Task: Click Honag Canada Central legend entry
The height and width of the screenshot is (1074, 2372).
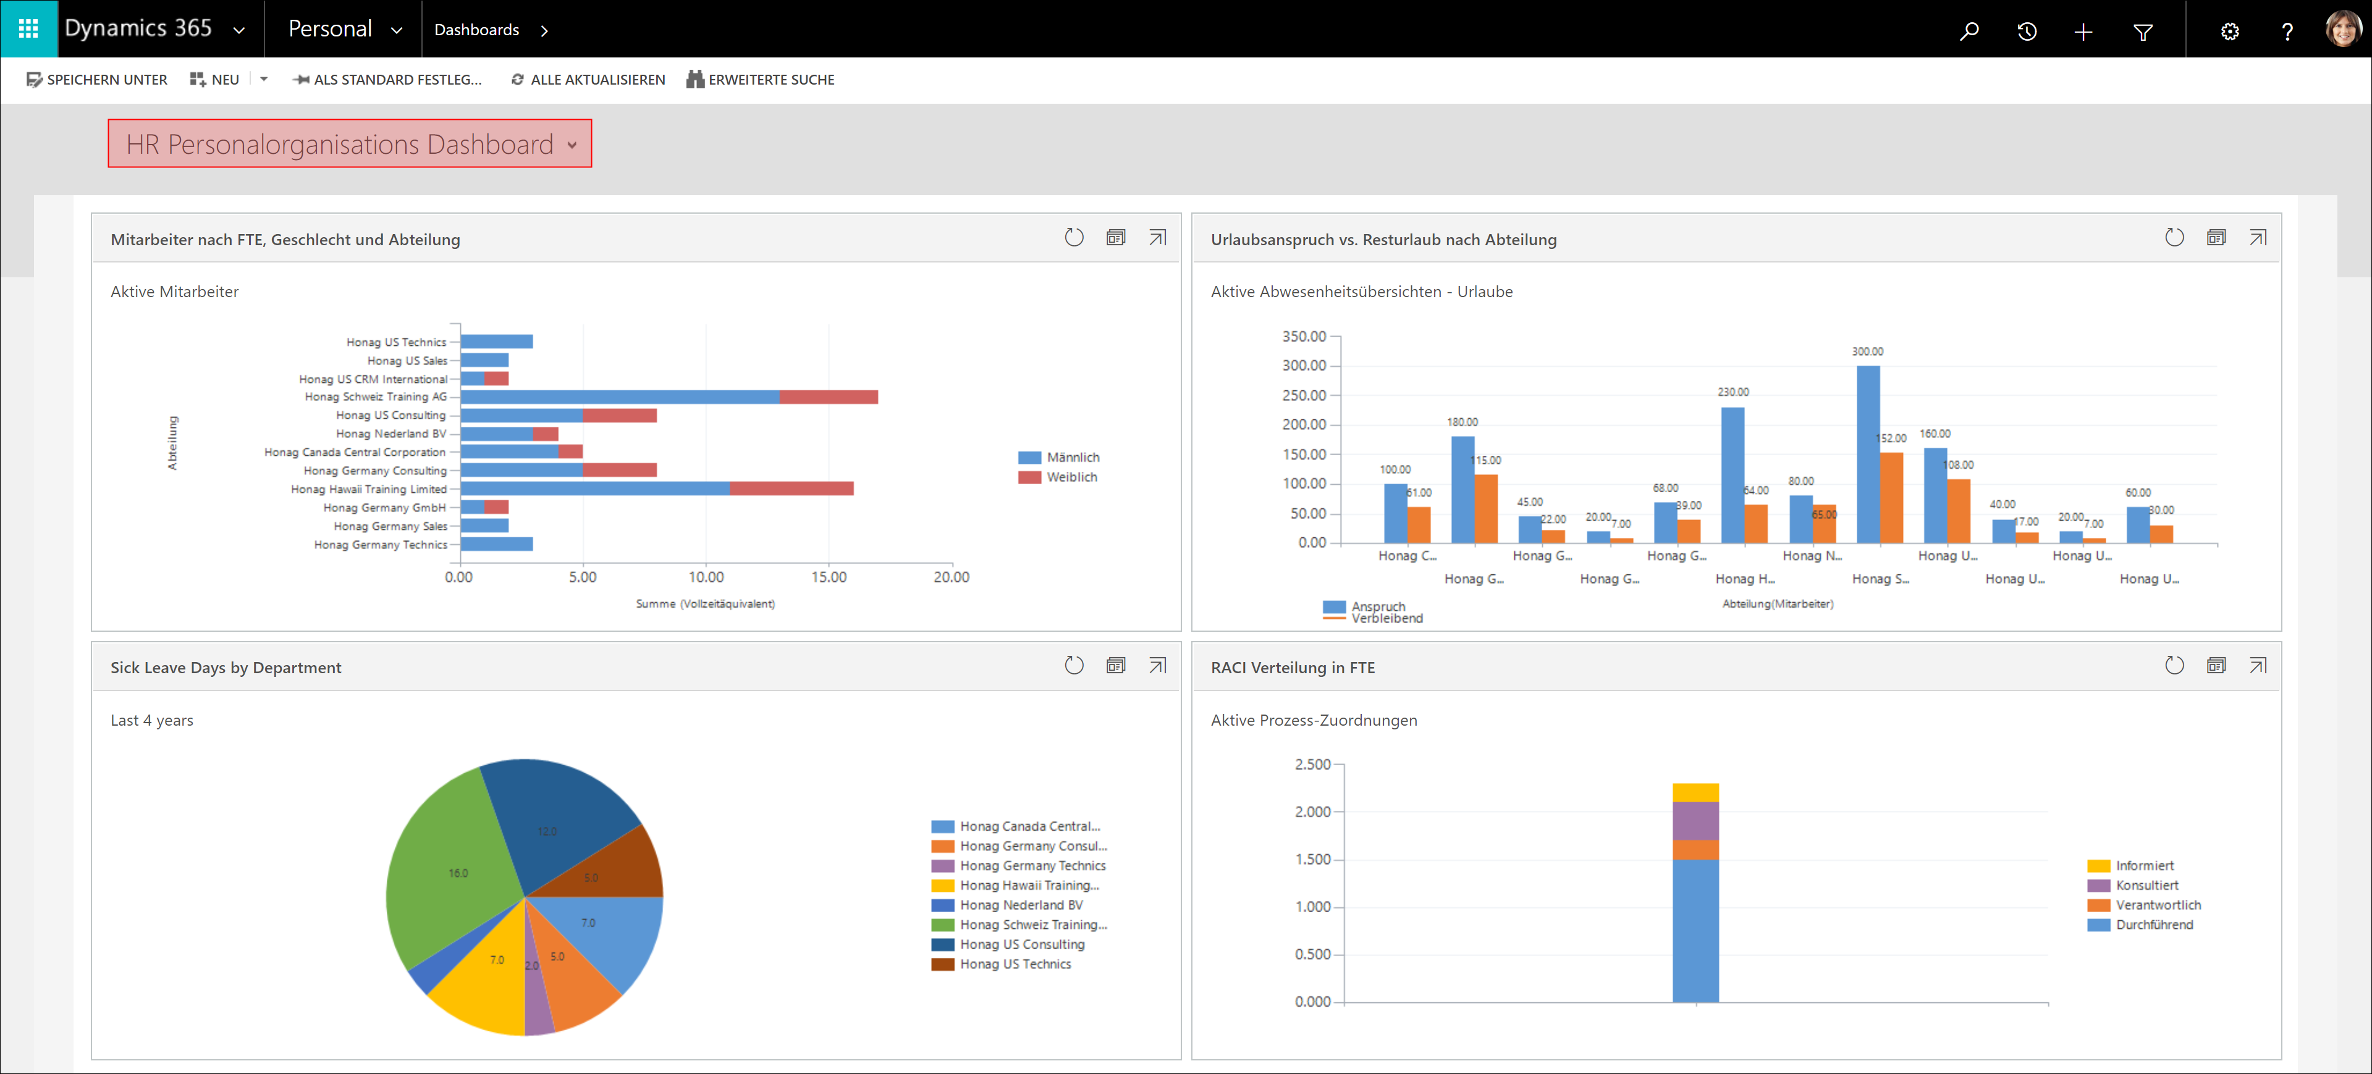Action: pos(1016,826)
